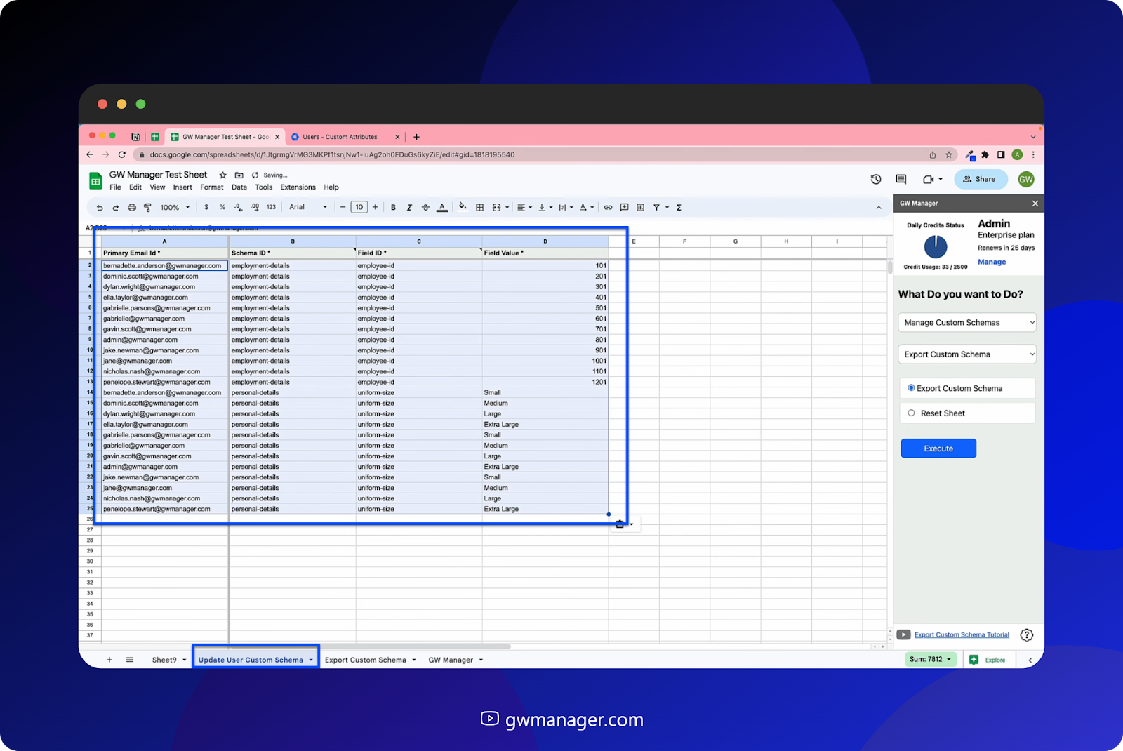Decrease decimal places
Screen dimensions: 1123x751
[239, 208]
